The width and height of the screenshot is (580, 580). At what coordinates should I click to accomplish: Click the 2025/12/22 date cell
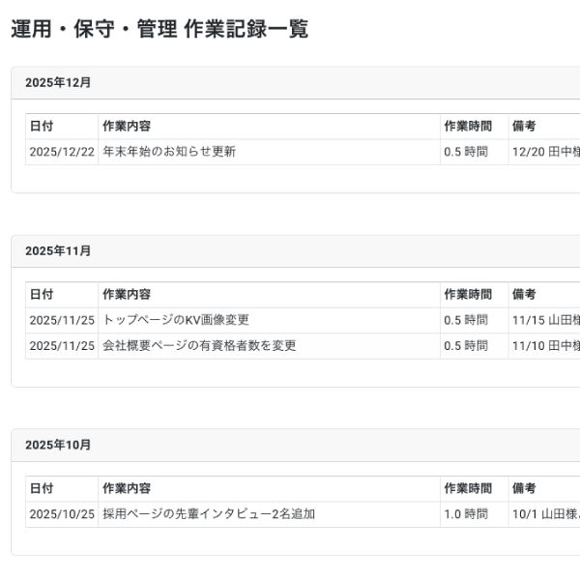point(62,152)
